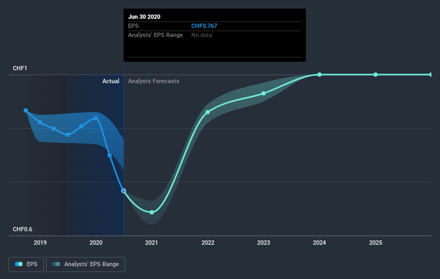
Task: Click the Analysts' EPS Range color icon
Action: 56,264
